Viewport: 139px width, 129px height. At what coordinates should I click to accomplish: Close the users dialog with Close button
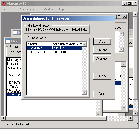pos(102,94)
